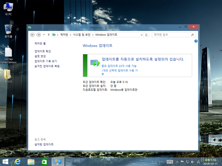Select 시스템 및 보안 in breadcrumb
The height and width of the screenshot is (166, 222).
(82, 35)
